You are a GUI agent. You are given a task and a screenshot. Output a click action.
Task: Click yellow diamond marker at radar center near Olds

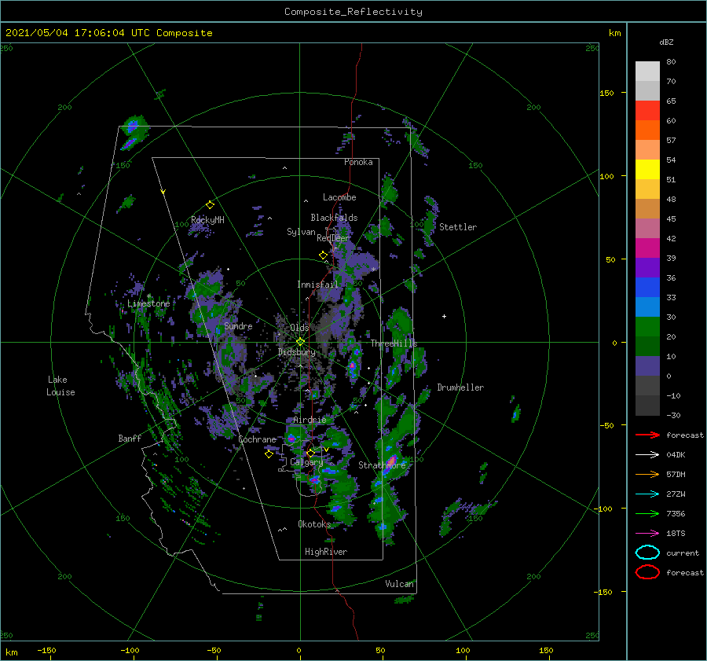point(300,342)
